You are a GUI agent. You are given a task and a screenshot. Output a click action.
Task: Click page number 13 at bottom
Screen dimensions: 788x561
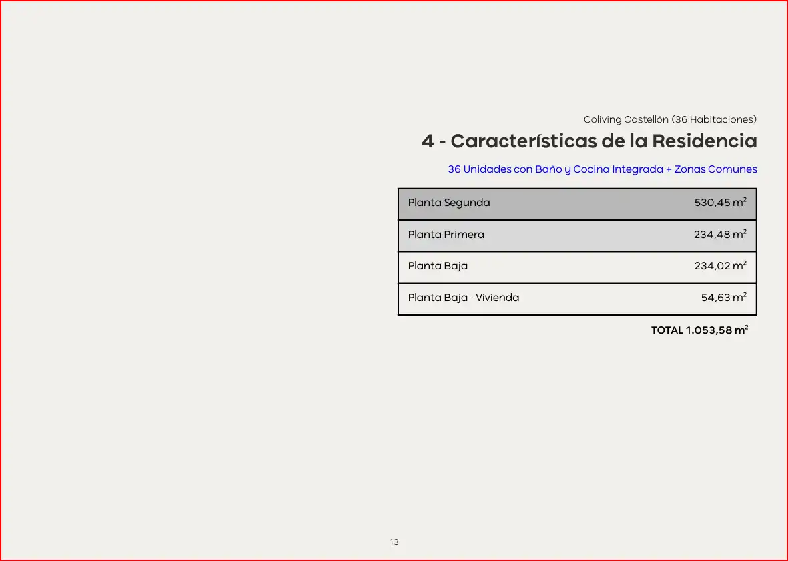[x=394, y=542]
